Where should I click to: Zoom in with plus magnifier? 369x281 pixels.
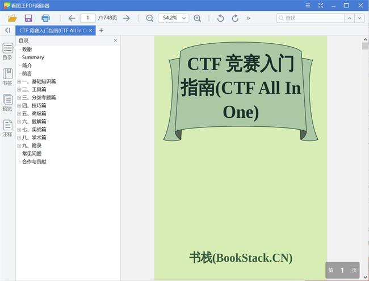click(197, 18)
